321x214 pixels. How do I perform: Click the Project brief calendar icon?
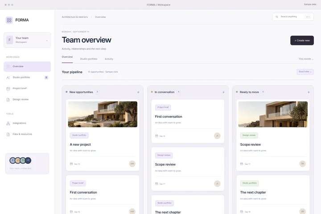(8, 89)
